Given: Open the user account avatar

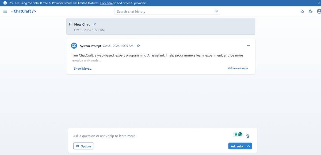Looking at the screenshot, I should coord(319,11).
